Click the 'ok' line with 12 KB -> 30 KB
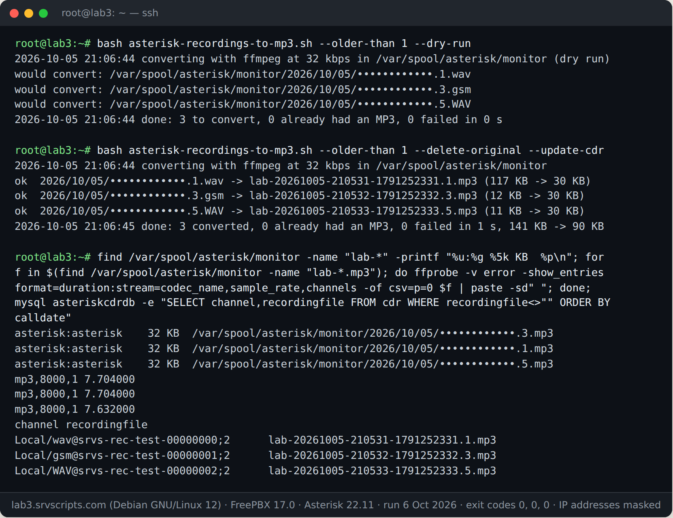673x518 pixels. pyautogui.click(x=300, y=195)
